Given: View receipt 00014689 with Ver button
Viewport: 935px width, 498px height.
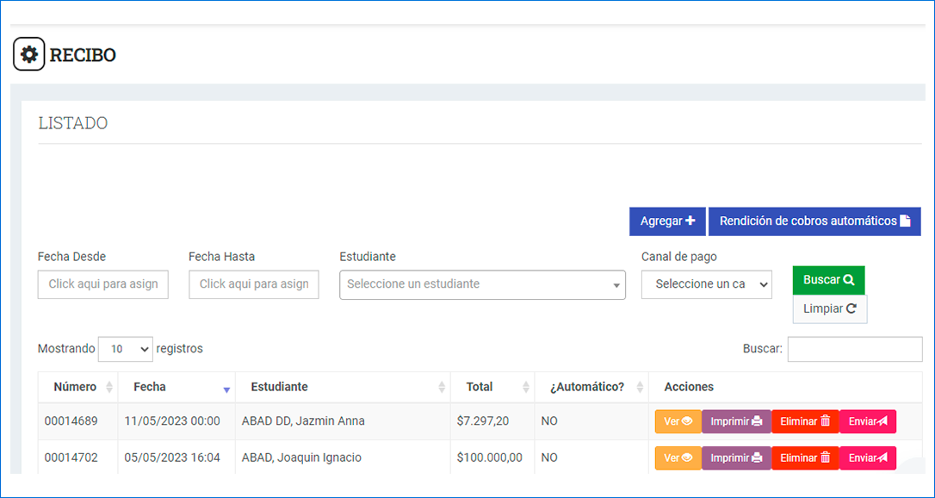Looking at the screenshot, I should (x=678, y=421).
